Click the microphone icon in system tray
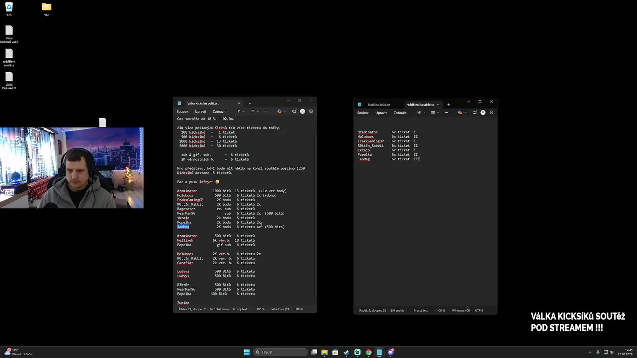This screenshot has width=637, height=358. 598,352
